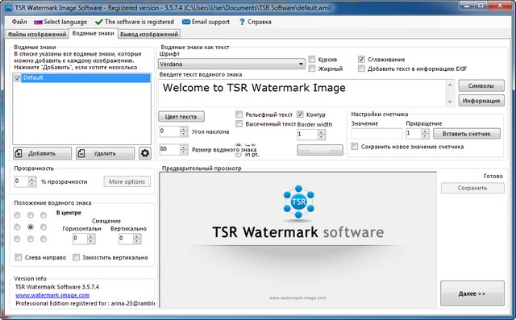Click Вставить счетчик button

[467, 134]
